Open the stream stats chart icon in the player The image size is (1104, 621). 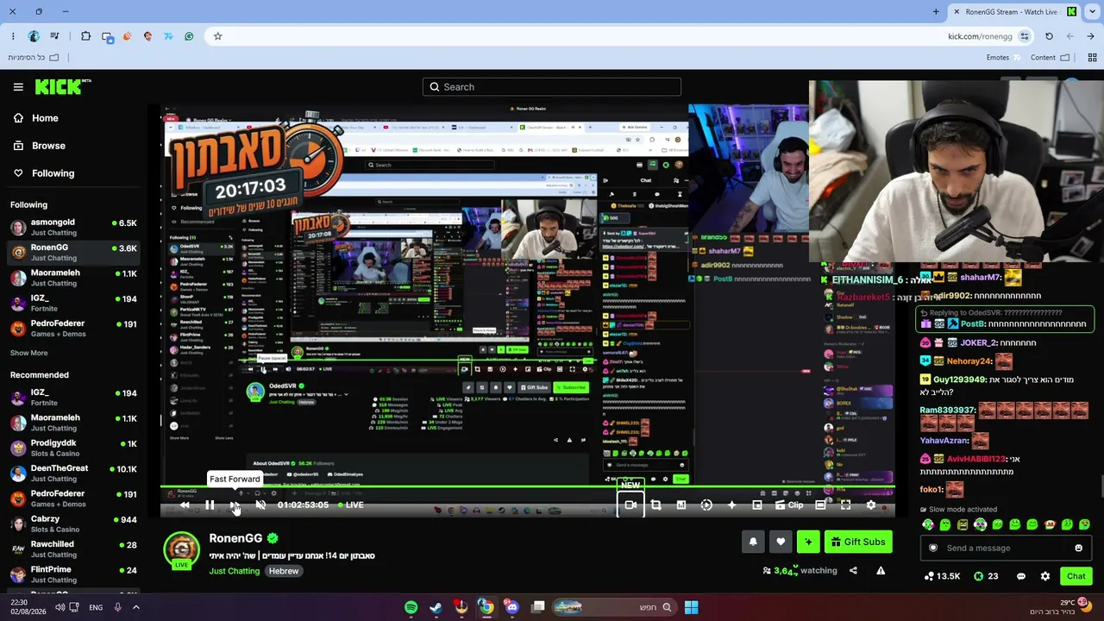pos(681,505)
